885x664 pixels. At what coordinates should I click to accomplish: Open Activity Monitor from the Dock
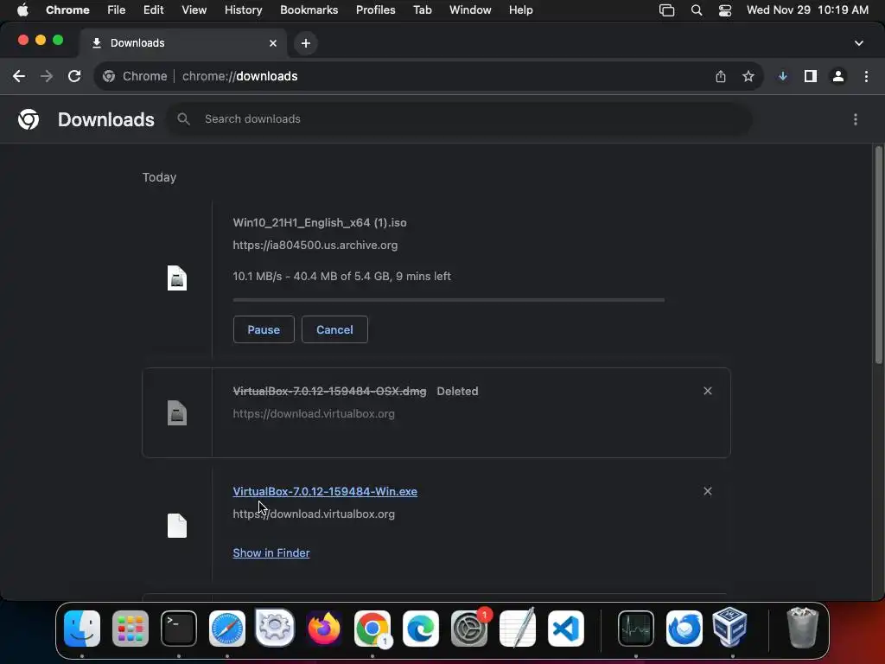coord(636,629)
